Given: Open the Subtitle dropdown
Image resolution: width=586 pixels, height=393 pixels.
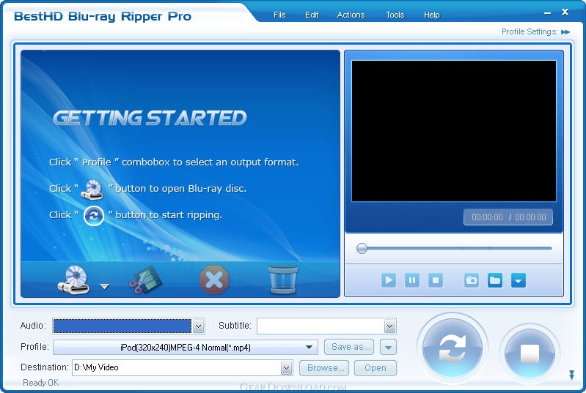Looking at the screenshot, I should pyautogui.click(x=389, y=326).
